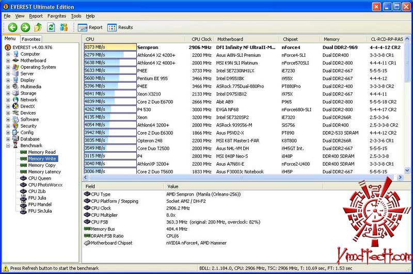Click the horizontal scrollbar right arrow
The width and height of the screenshot is (413, 274).
coord(400,178)
